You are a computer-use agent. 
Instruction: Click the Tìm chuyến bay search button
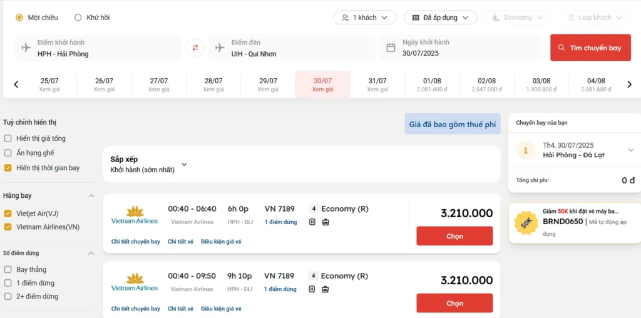click(591, 48)
